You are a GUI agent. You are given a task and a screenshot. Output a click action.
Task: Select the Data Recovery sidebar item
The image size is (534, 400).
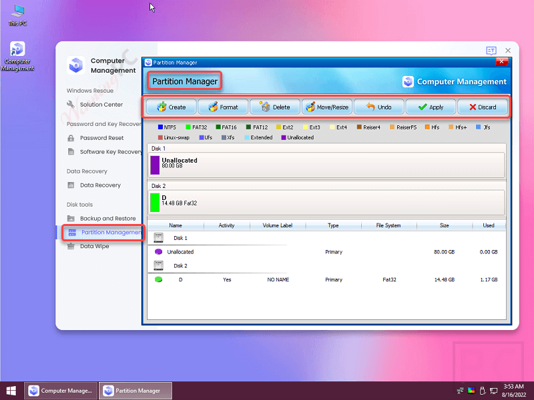pos(100,185)
